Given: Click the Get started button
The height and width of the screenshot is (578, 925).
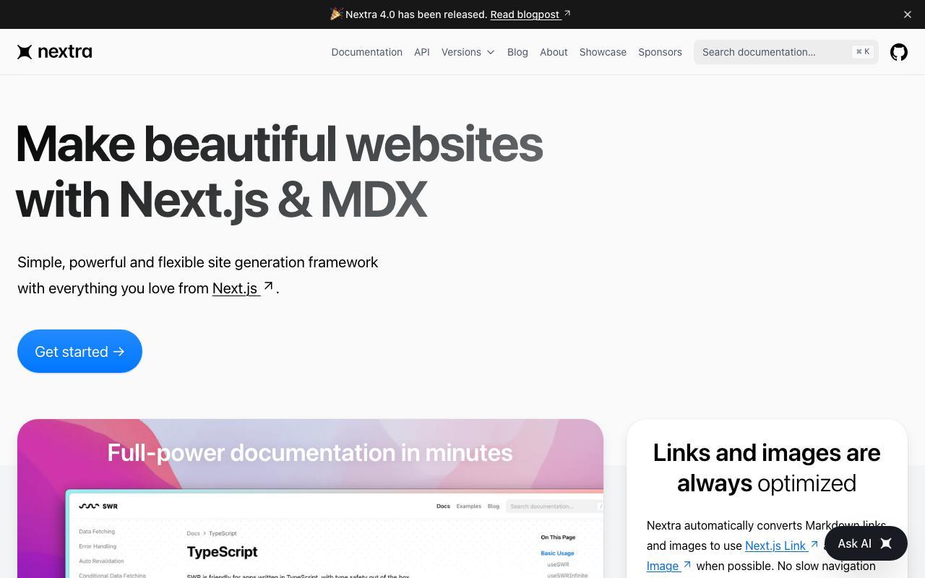Looking at the screenshot, I should (x=79, y=351).
